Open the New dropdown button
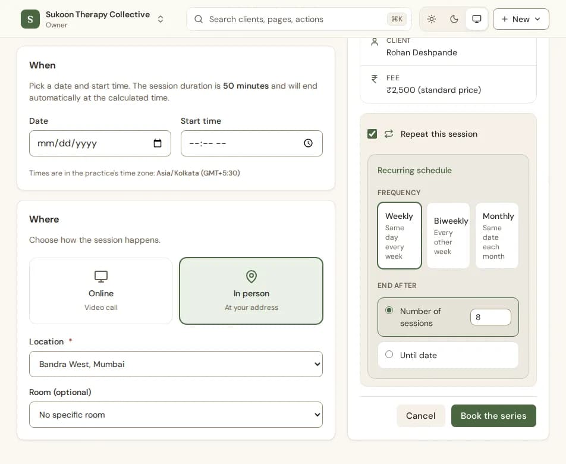Viewport: 566px width, 464px height. [x=521, y=19]
